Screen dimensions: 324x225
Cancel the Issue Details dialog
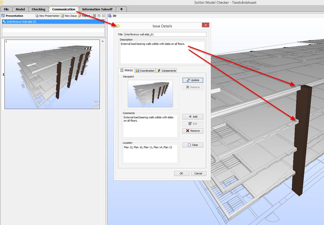point(198,173)
